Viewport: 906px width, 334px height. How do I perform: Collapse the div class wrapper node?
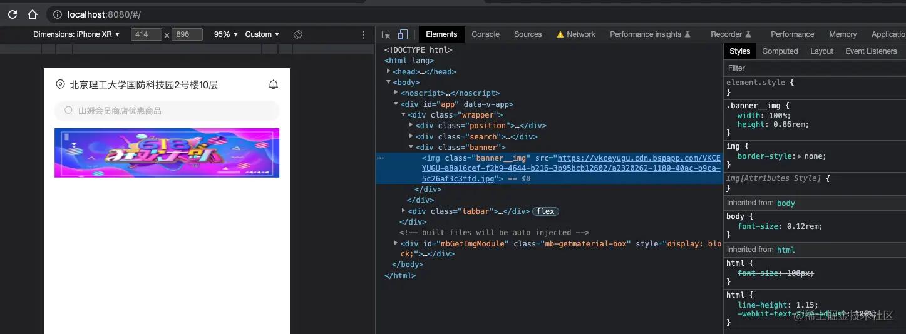404,114
